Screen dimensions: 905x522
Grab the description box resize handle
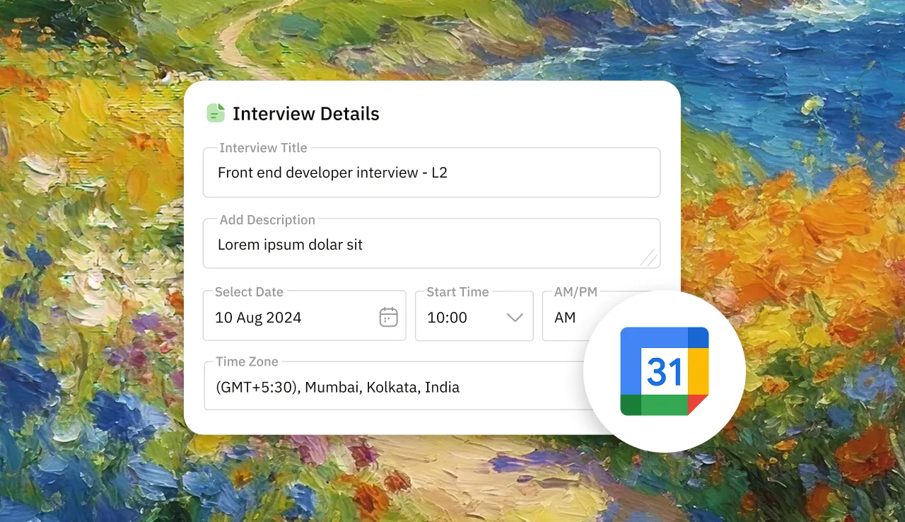[649, 257]
